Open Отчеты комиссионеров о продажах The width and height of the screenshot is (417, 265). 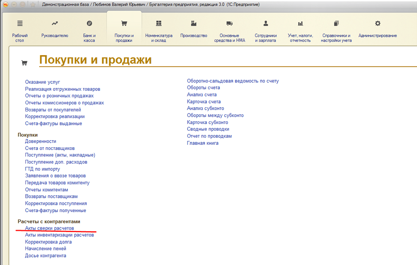point(64,103)
